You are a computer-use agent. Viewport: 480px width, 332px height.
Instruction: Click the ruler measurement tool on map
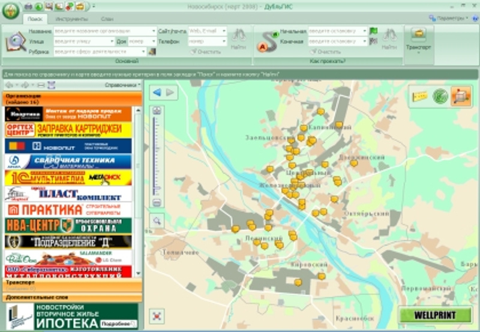click(x=420, y=96)
